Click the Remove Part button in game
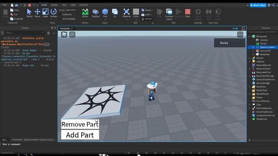The image size is (278, 156). click(80, 124)
